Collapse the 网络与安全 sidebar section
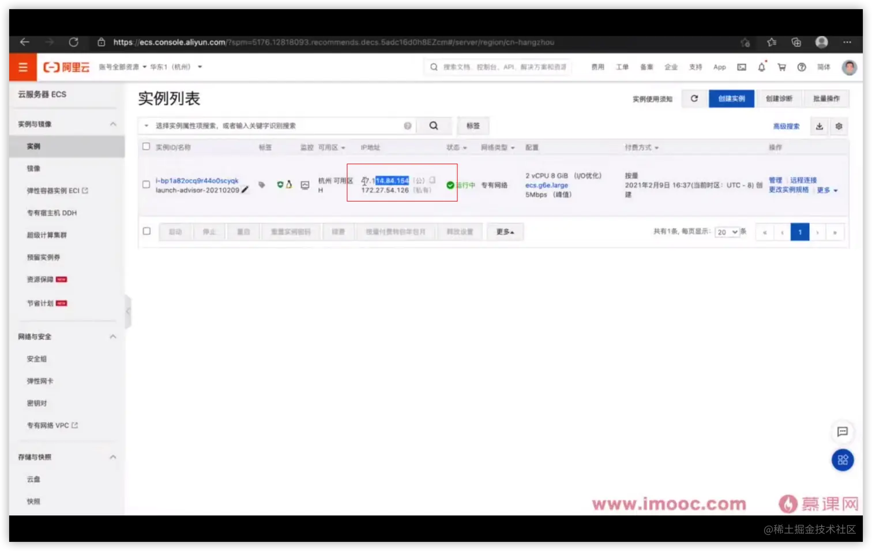 [x=113, y=337]
